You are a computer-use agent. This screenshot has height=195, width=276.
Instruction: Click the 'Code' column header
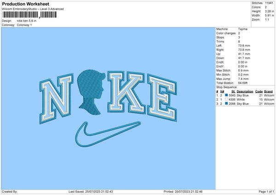259,92
